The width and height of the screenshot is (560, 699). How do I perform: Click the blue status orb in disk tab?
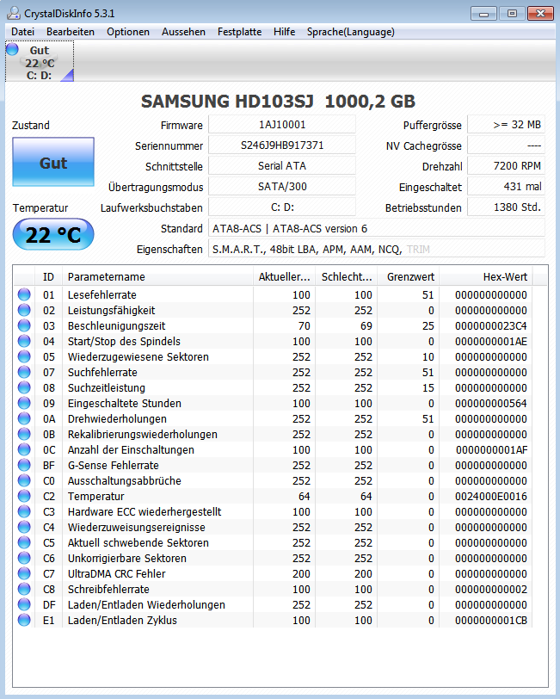(x=12, y=49)
